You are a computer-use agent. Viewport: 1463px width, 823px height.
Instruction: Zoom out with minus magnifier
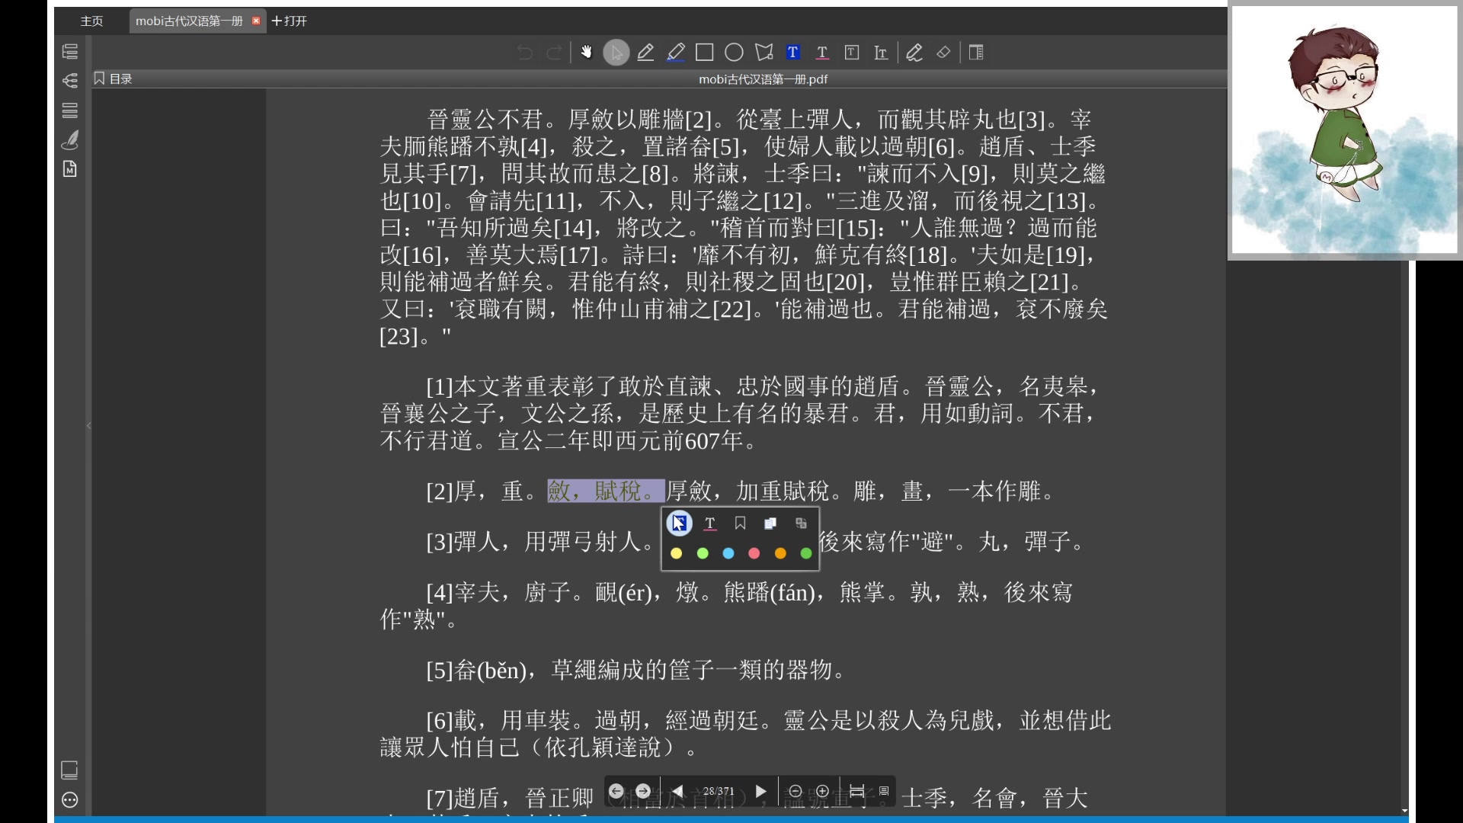point(796,792)
